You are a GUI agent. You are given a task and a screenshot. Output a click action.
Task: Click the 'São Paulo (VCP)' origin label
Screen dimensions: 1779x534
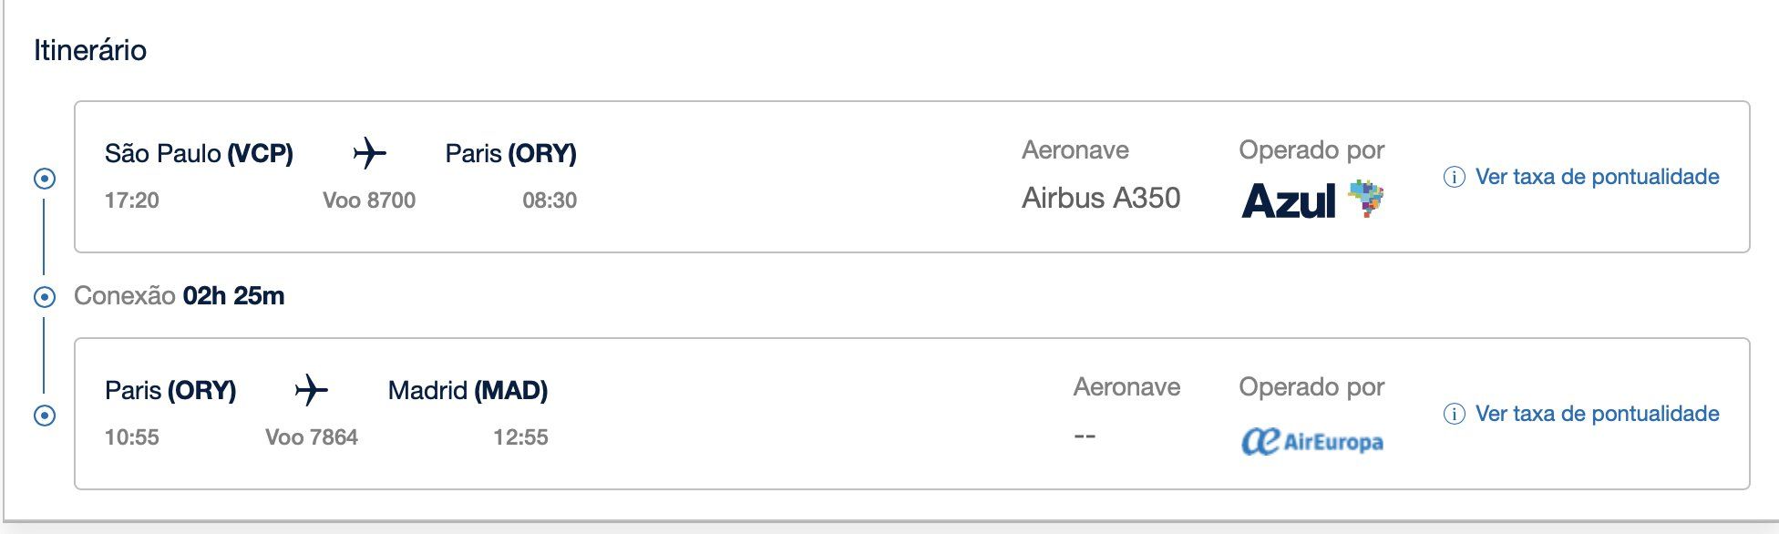tap(199, 153)
